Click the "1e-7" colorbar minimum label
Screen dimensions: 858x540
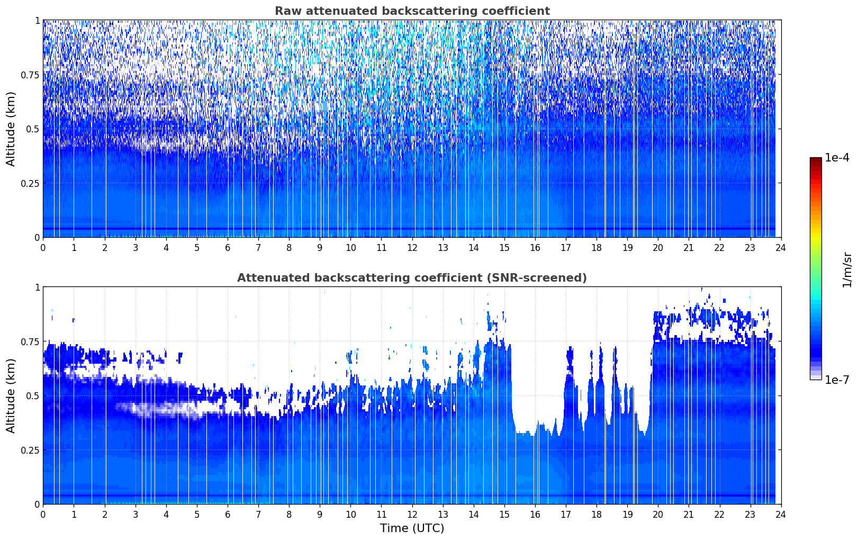[x=837, y=380]
